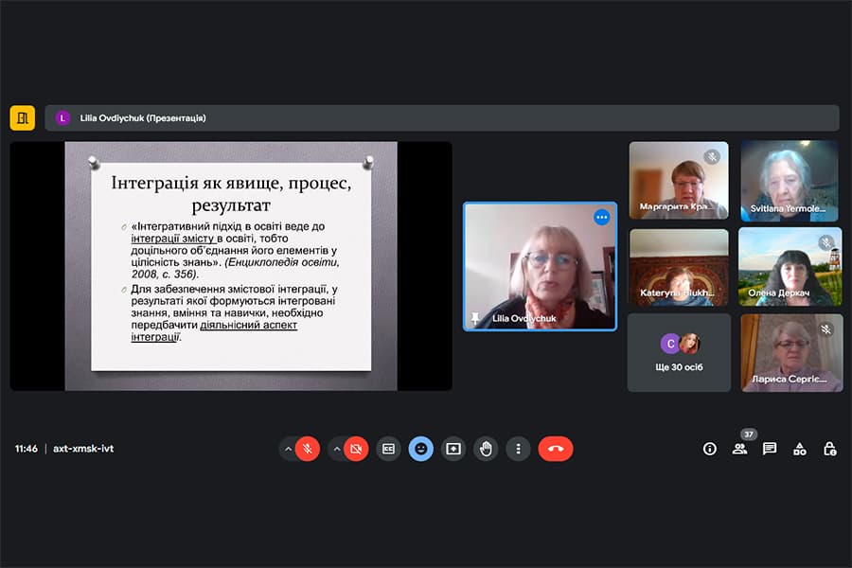Toggle closed captions

coord(388,449)
